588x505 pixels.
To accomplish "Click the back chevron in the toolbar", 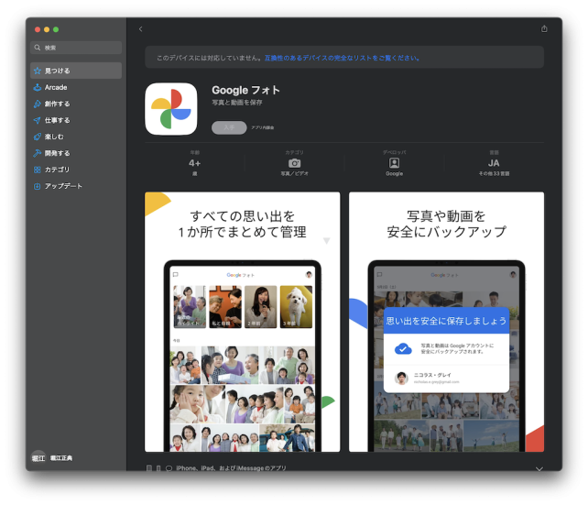I will click(x=141, y=29).
